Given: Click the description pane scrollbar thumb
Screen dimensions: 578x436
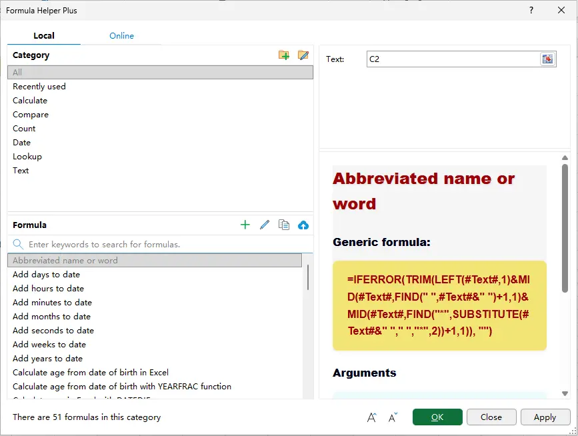Looking at the screenshot, I should tap(565, 228).
